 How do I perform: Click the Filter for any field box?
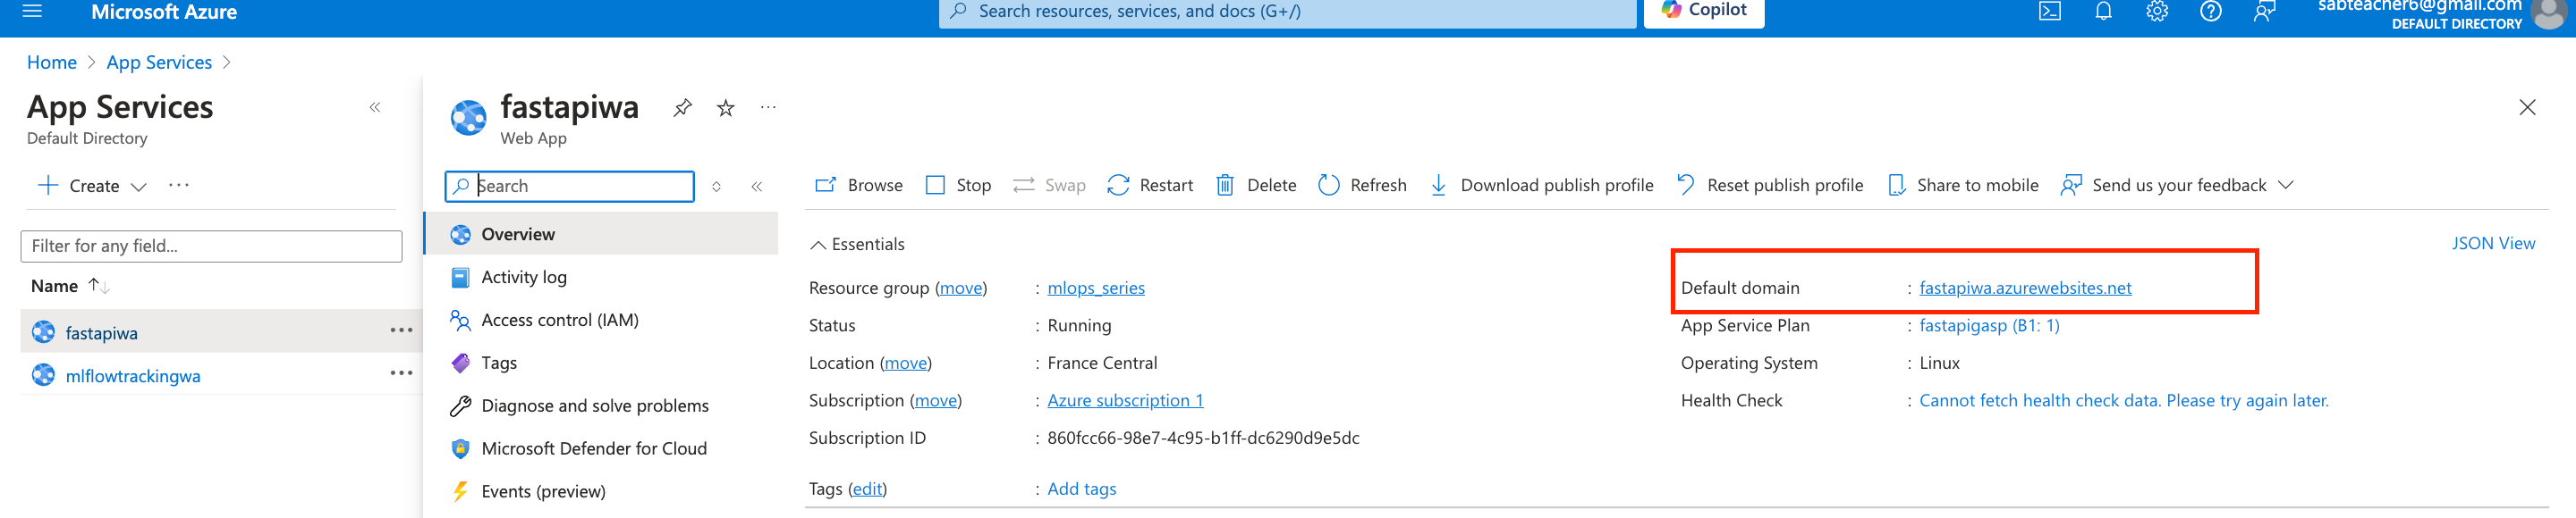pos(211,246)
